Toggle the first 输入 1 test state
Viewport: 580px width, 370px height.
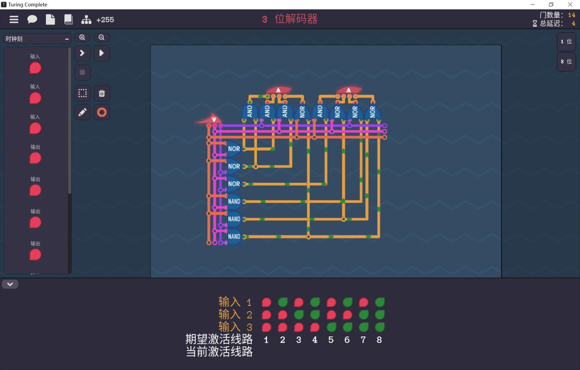(x=266, y=303)
